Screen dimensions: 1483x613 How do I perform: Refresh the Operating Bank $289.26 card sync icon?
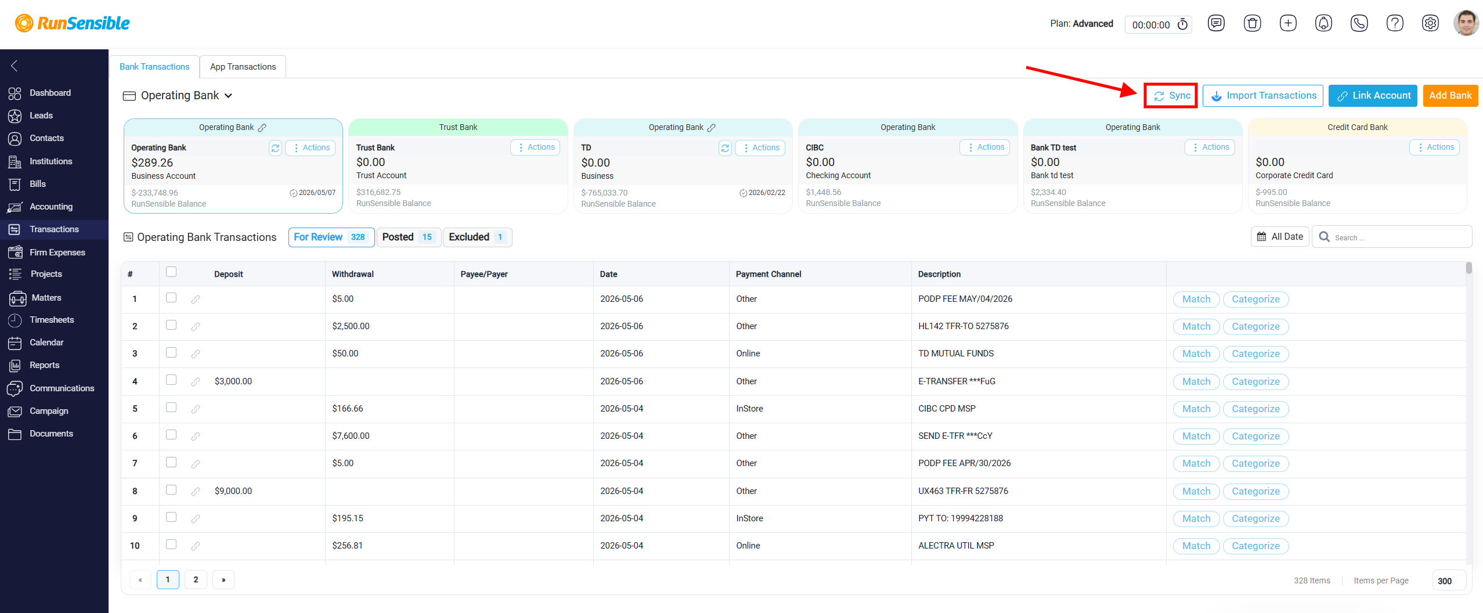(x=275, y=148)
